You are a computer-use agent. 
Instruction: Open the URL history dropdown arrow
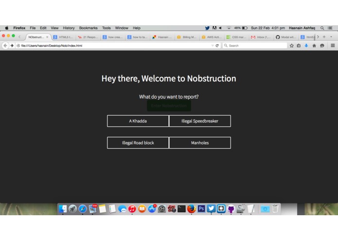click(x=213, y=46)
